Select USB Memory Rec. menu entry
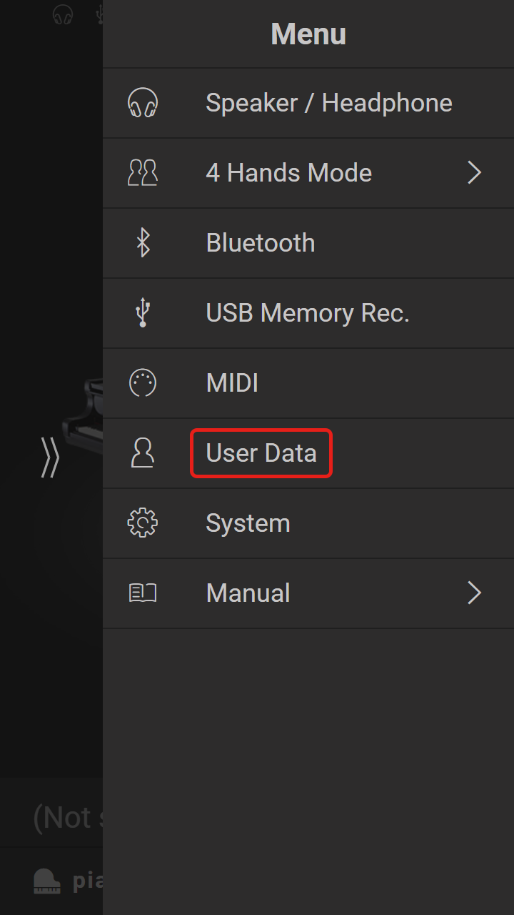Image resolution: width=514 pixels, height=915 pixels. 308,313
